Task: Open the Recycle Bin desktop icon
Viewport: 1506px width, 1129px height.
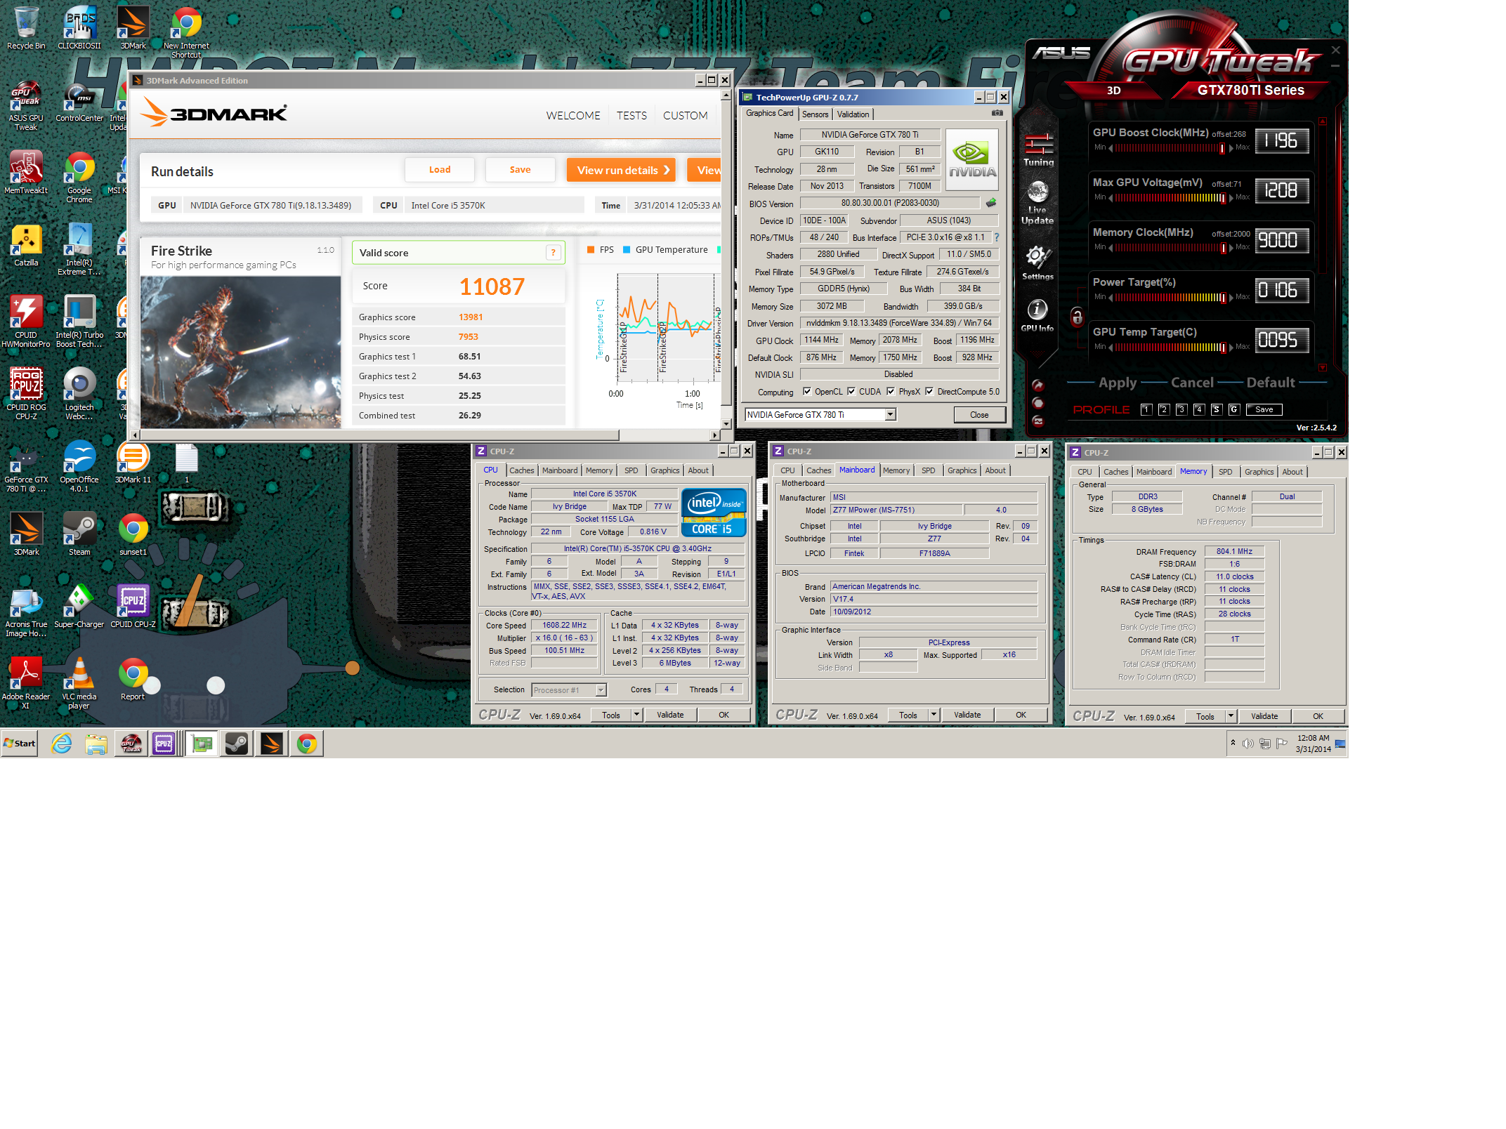Action: 26,28
